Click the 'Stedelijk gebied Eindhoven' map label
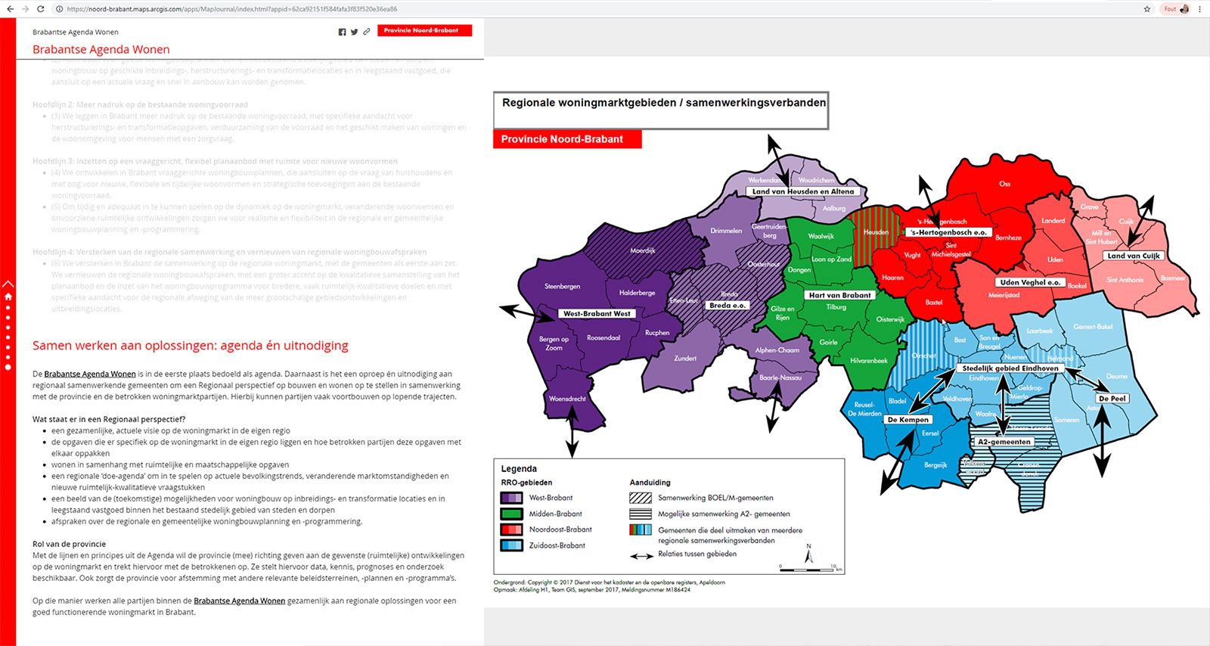 [x=1010, y=368]
